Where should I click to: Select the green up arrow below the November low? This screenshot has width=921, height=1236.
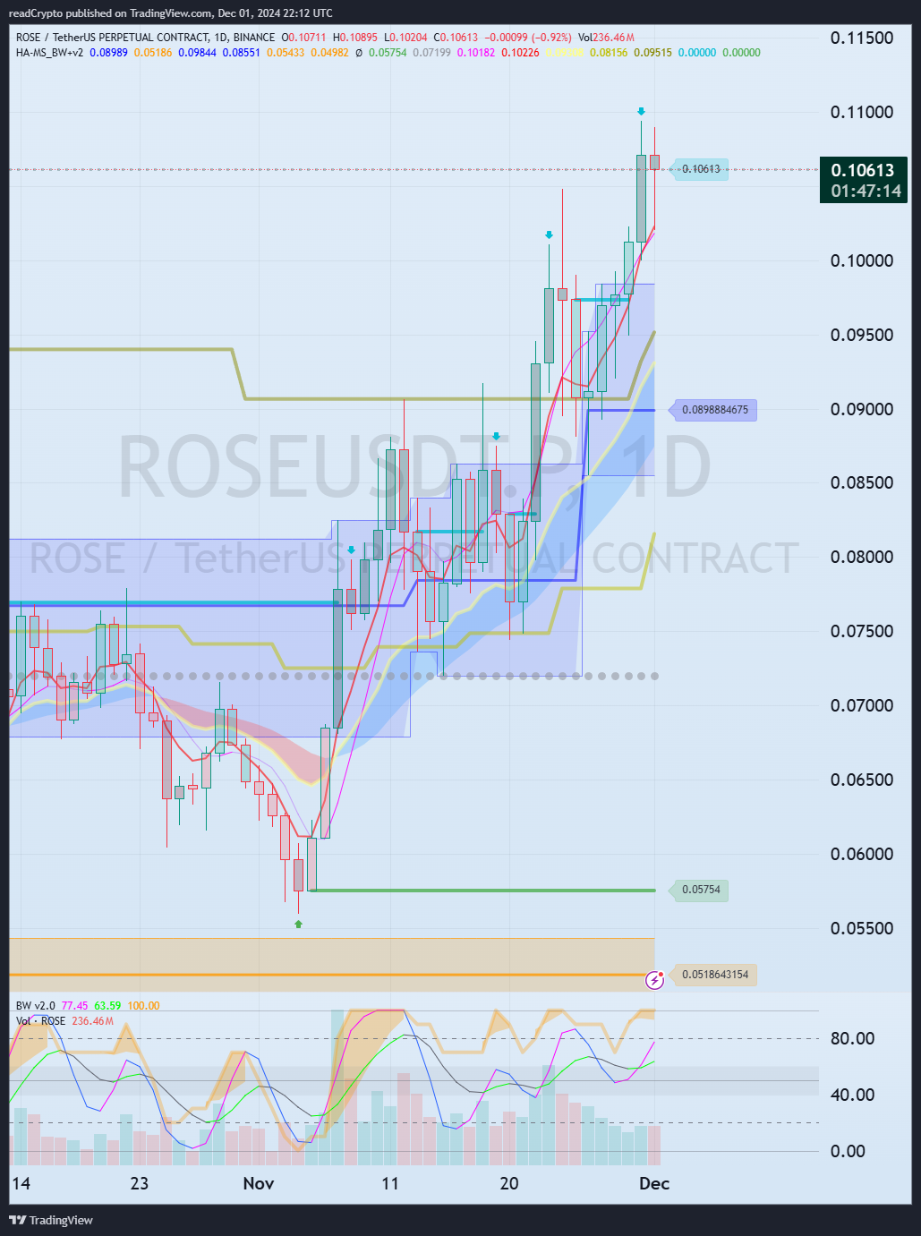pyautogui.click(x=298, y=924)
